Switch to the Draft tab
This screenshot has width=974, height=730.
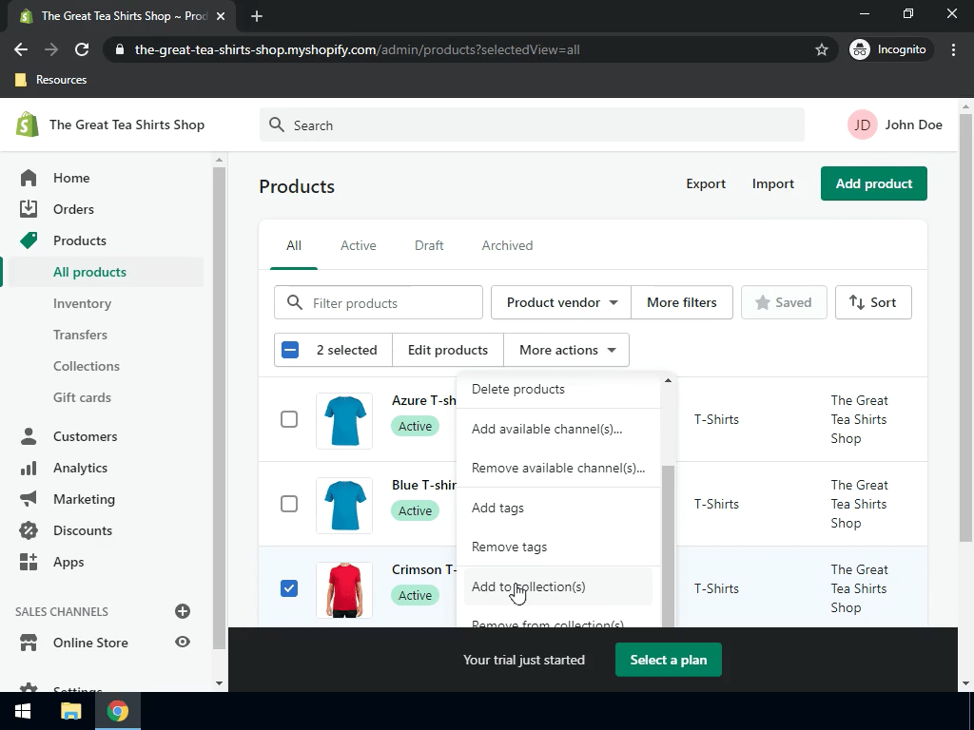point(429,245)
